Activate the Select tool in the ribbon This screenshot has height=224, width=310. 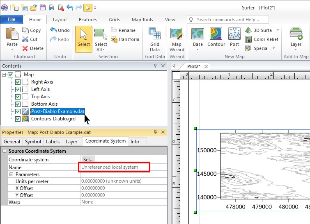[x=84, y=39]
